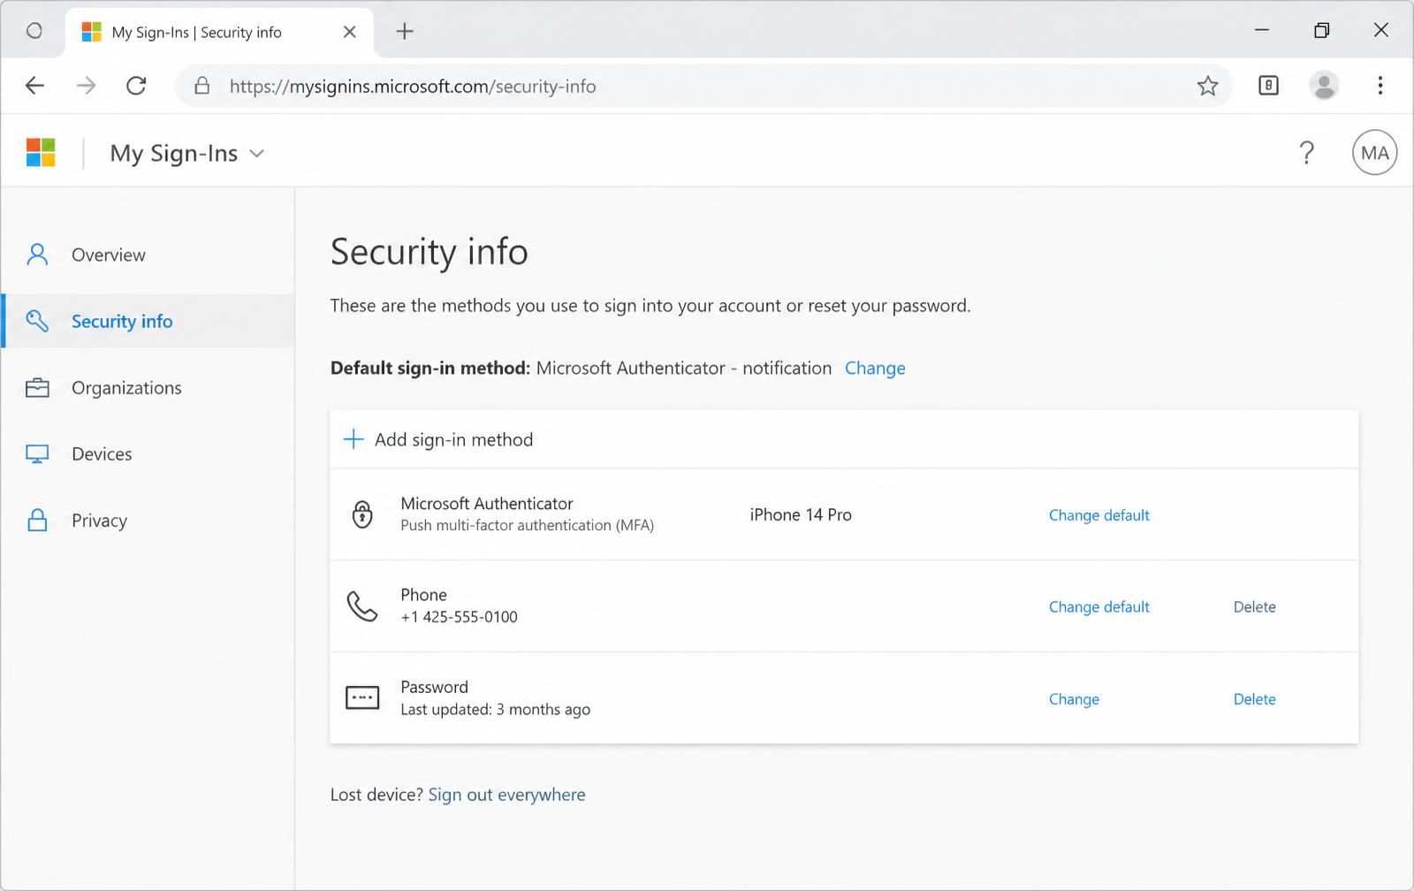The image size is (1414, 891).
Task: Open help via the question mark icon
Action: (1306, 153)
